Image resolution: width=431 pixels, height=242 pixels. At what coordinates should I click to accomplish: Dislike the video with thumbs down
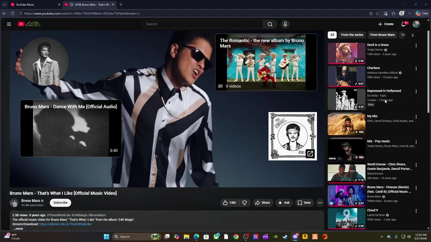click(244, 203)
